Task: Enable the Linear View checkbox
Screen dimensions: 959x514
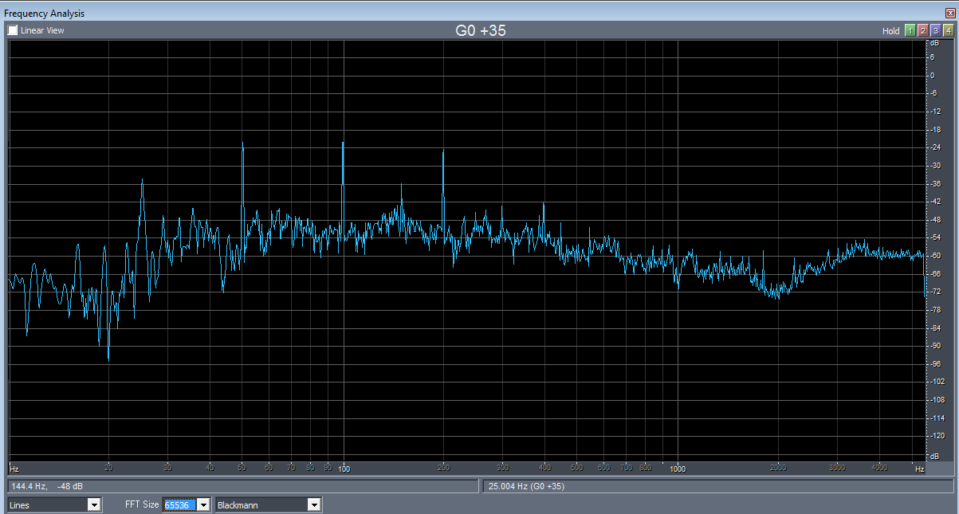Action: pos(13,30)
